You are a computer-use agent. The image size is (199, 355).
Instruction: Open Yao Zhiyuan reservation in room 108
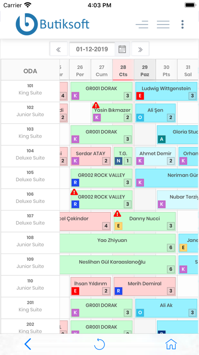coord(118,243)
